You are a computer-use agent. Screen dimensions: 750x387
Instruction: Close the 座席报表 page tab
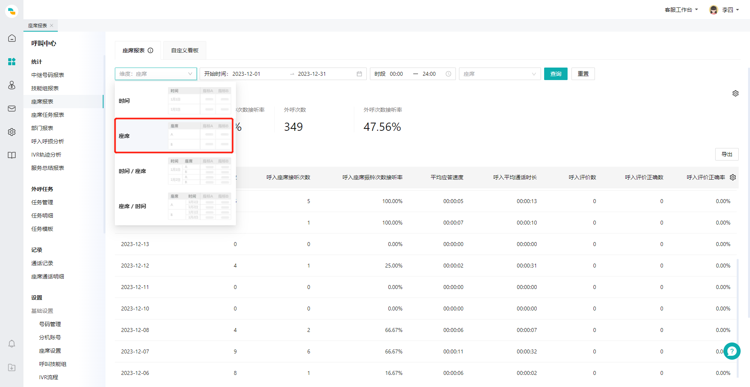pyautogui.click(x=52, y=25)
